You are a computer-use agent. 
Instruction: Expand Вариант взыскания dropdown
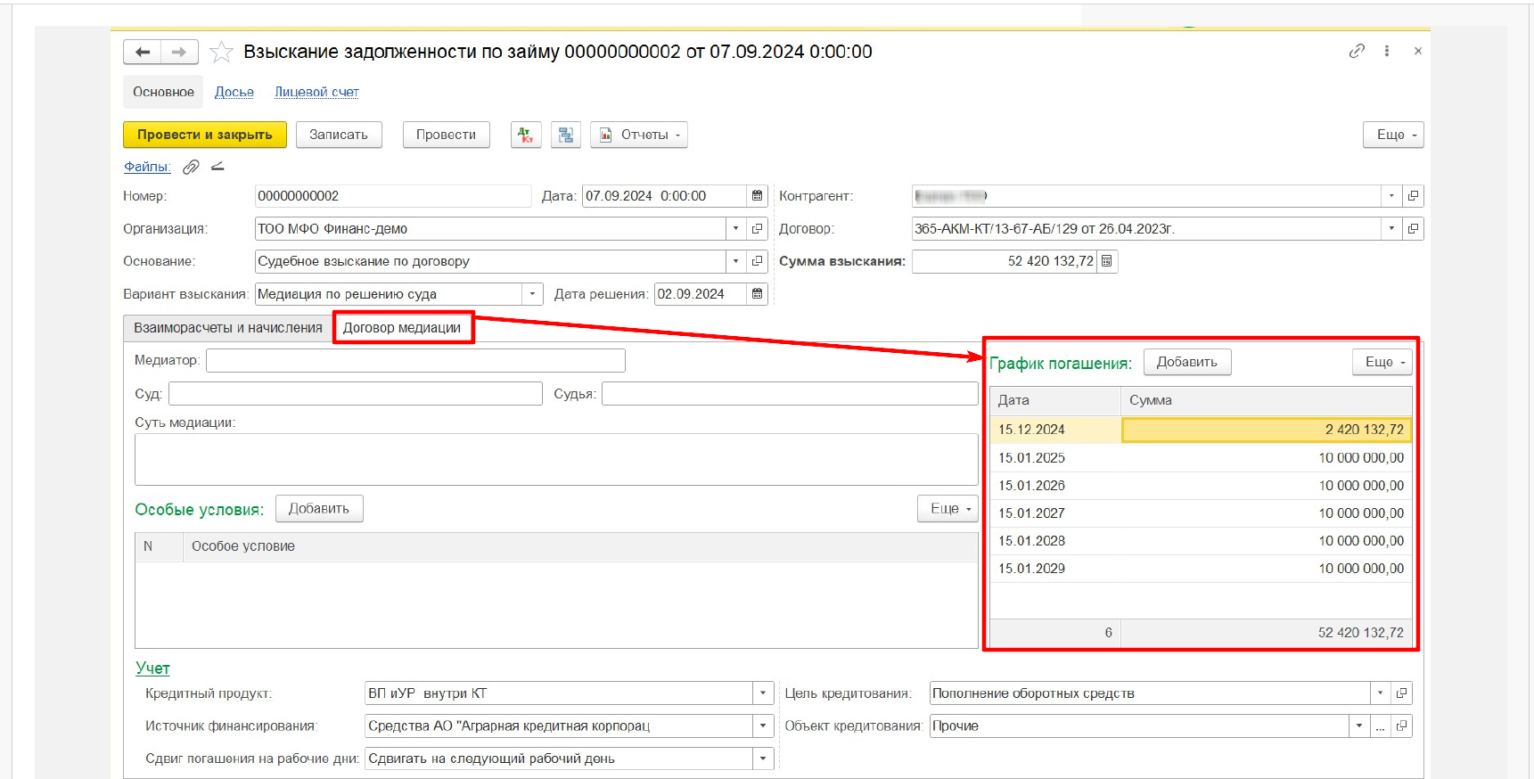tap(532, 294)
